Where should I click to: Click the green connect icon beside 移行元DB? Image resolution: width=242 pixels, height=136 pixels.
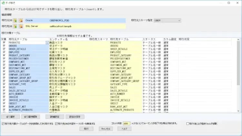click(15, 20)
